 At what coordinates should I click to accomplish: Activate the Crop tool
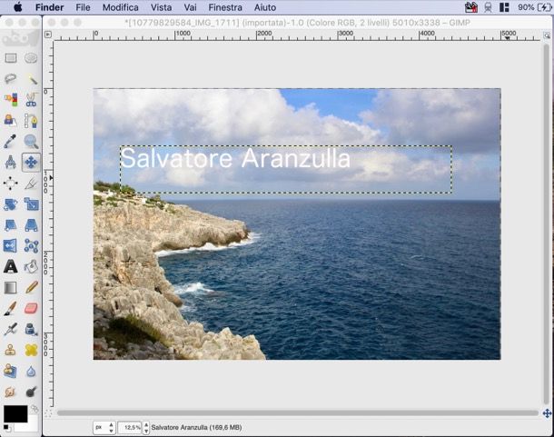click(31, 184)
